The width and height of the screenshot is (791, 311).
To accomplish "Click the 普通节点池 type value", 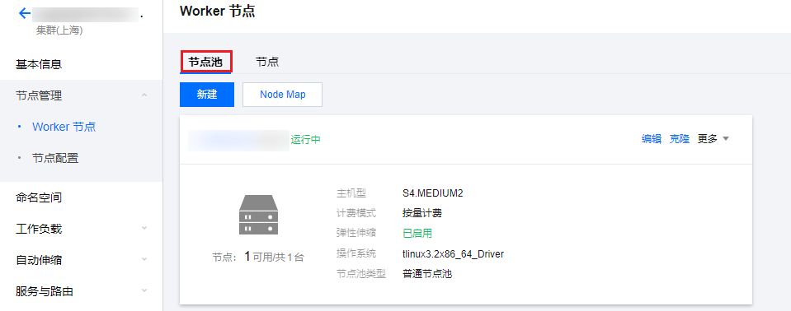I will 427,274.
